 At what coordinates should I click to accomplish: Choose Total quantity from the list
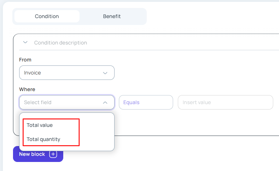[x=43, y=139]
